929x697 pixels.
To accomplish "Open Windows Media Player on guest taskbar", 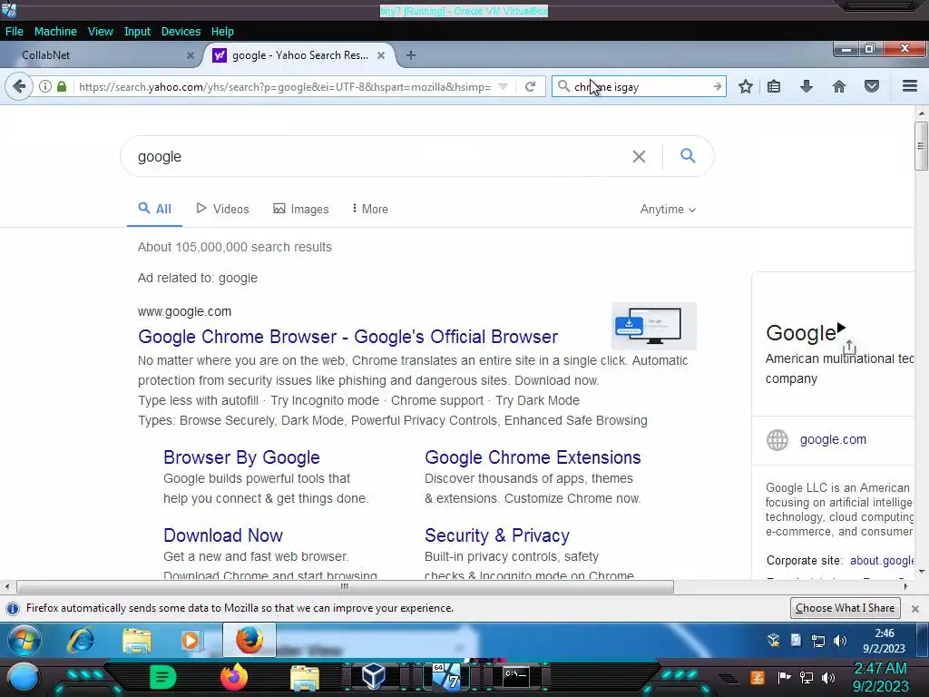I will [192, 640].
